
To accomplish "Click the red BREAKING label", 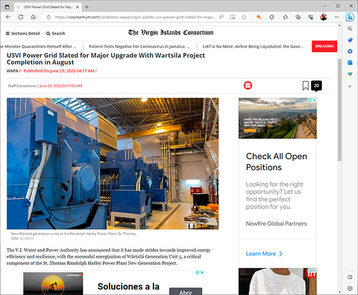I will coord(324,46).
